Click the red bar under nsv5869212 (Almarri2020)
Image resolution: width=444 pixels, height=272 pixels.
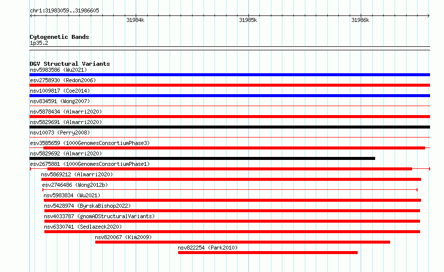231,179
